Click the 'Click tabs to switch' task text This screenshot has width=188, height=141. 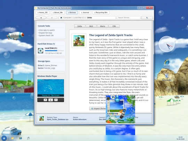tap(46, 30)
